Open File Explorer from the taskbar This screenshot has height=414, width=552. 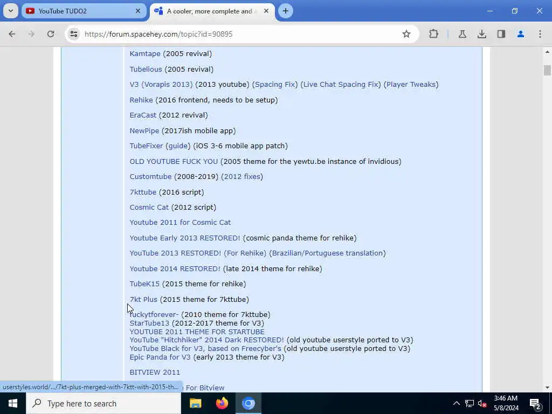coord(195,403)
